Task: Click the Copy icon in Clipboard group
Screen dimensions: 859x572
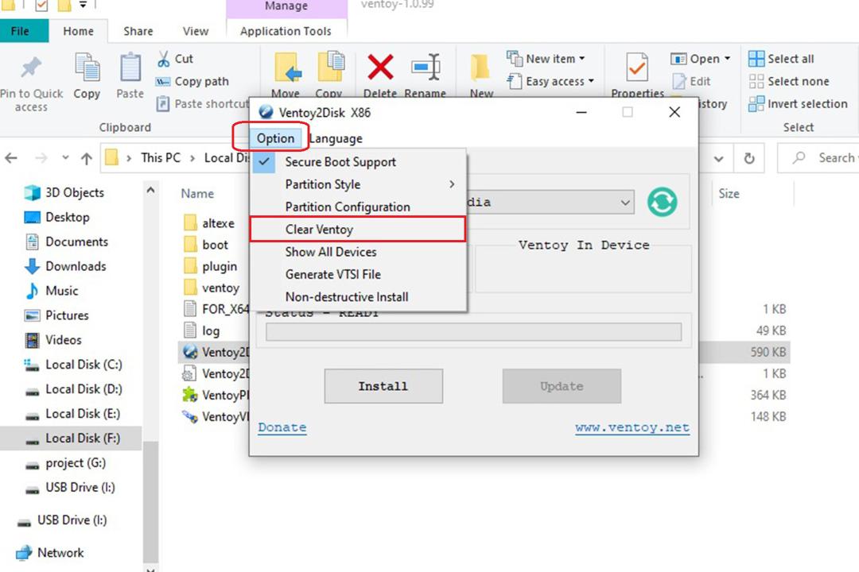Action: pos(87,68)
